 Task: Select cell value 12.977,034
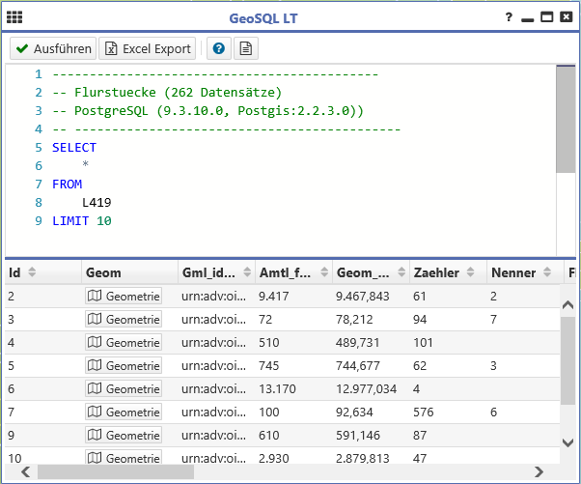pos(366,388)
